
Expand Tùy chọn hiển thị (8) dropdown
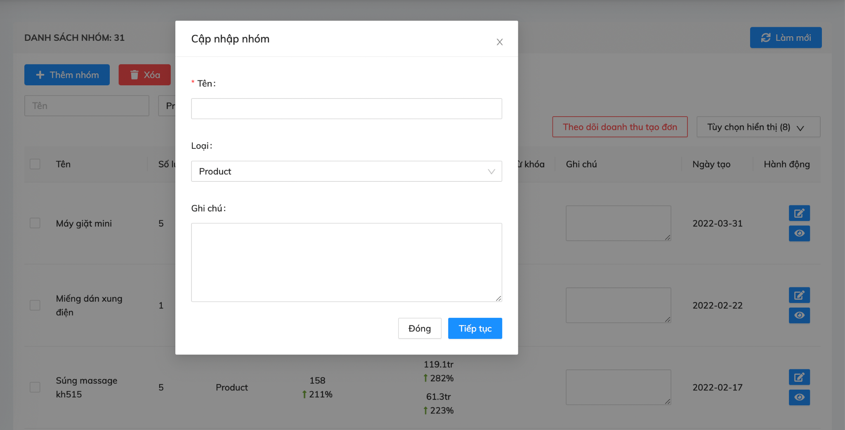coord(758,127)
